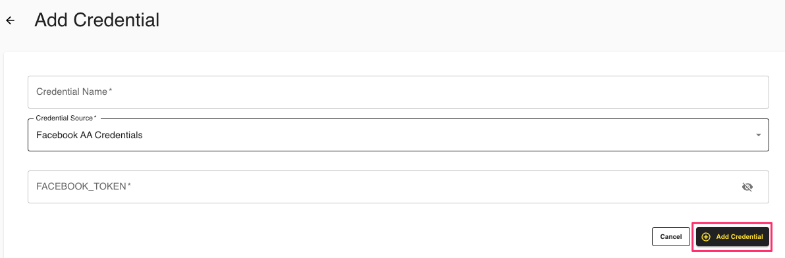Screen dimensions: 785x258
Task: Toggle FACEBOOK_TOKEN visibility with the crossed-eye icon
Action: [x=747, y=187]
